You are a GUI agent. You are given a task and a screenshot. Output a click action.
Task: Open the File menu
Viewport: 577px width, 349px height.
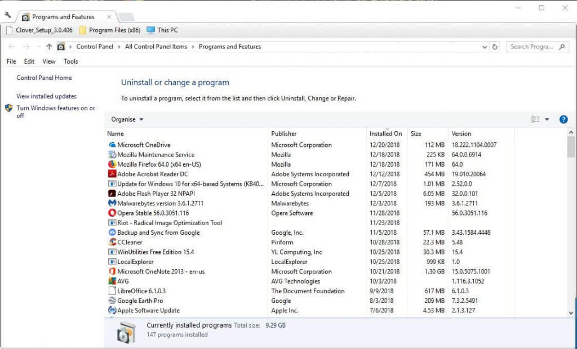pyautogui.click(x=11, y=61)
